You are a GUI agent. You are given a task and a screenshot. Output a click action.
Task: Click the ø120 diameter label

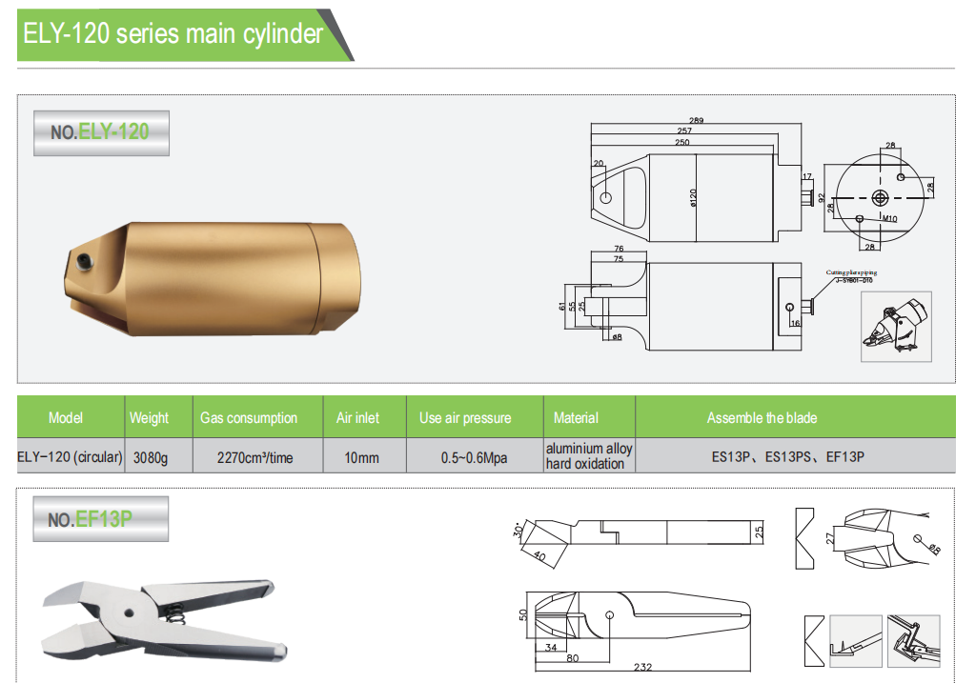tap(694, 198)
